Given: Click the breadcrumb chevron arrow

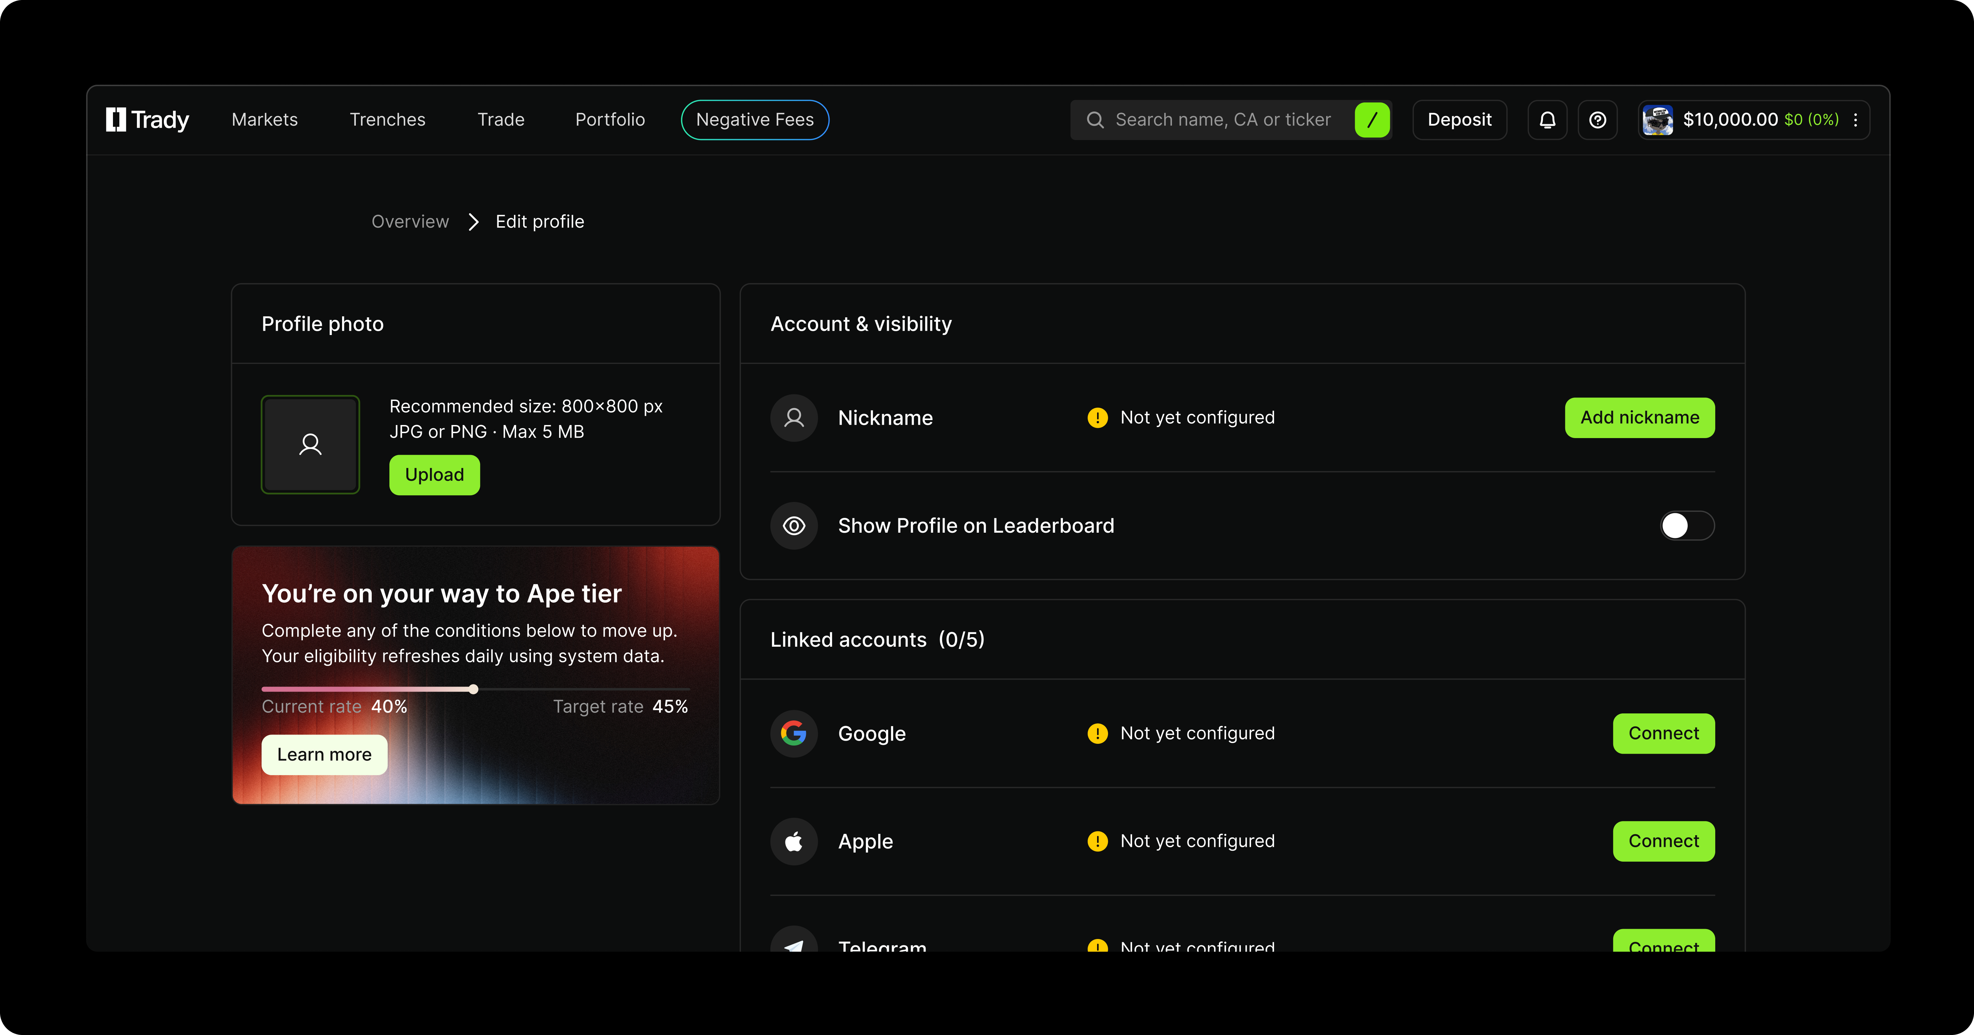Looking at the screenshot, I should tap(474, 222).
